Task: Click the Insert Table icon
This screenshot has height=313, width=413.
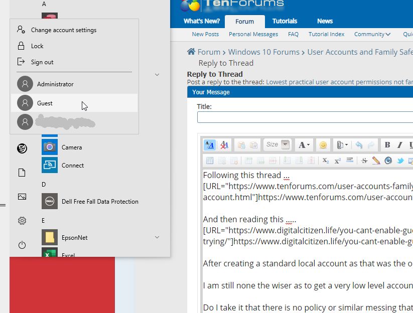Action: pyautogui.click(x=210, y=161)
